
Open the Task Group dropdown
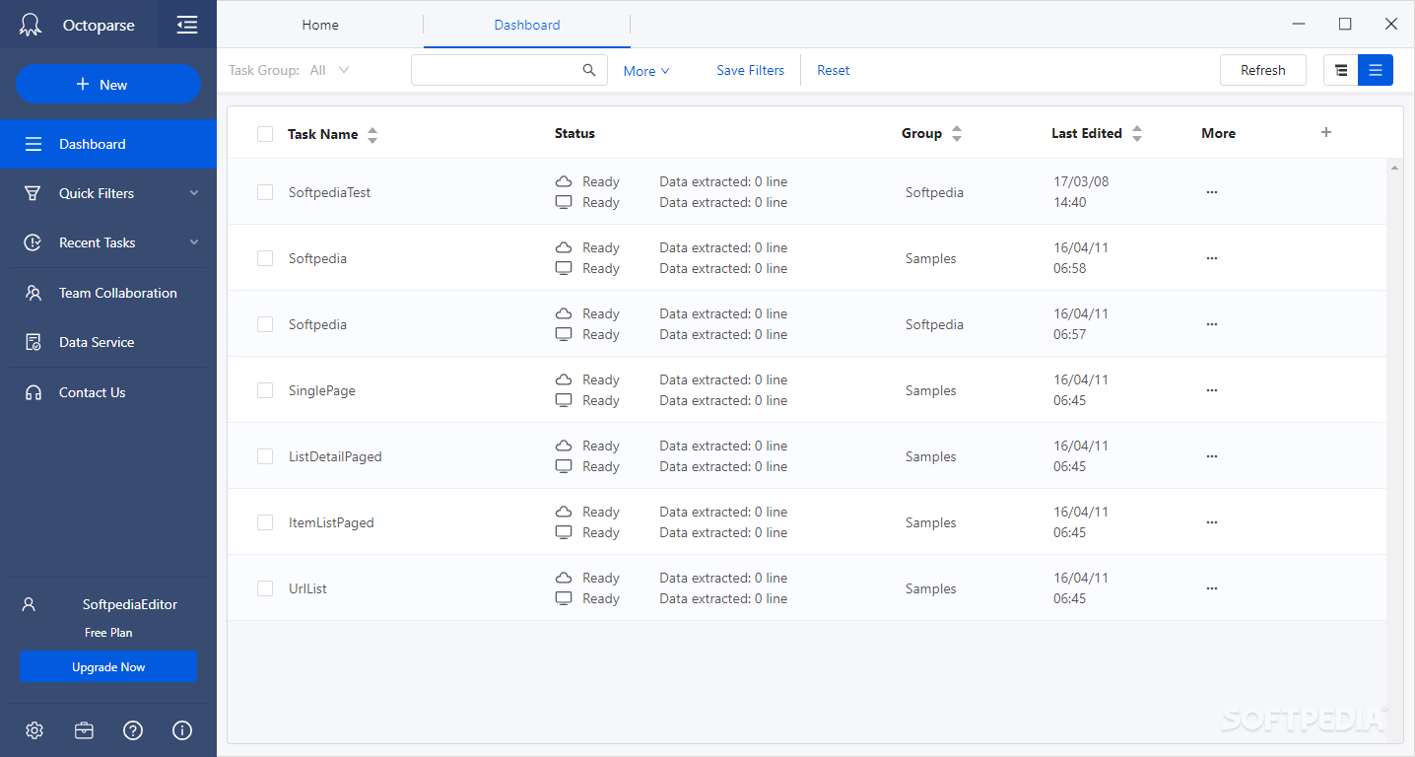click(x=330, y=70)
